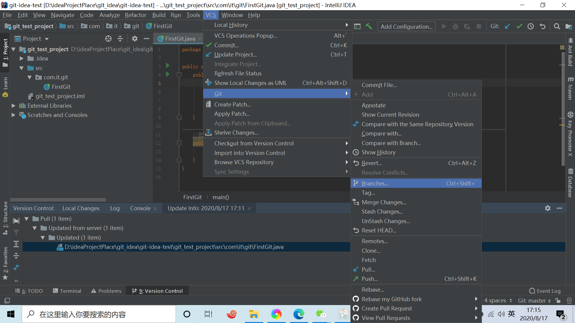575x323 pixels.
Task: Click Group by Packages icon in Update Info
Action: click(x=16, y=221)
